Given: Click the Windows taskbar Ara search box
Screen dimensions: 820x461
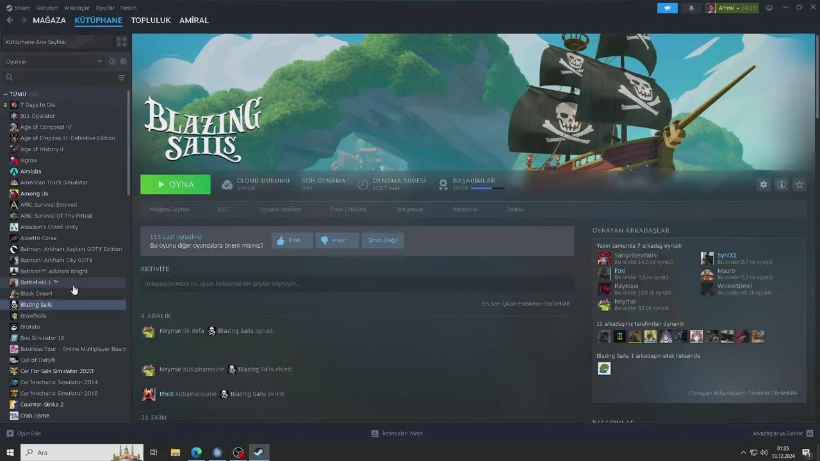Looking at the screenshot, I should click(82, 453).
